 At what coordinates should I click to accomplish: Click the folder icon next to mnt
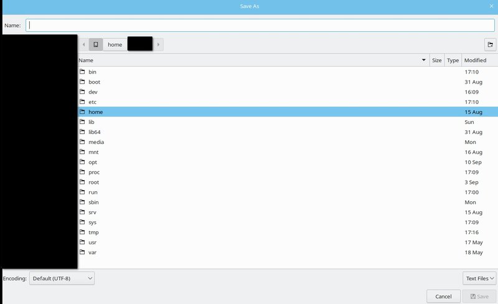click(x=82, y=151)
